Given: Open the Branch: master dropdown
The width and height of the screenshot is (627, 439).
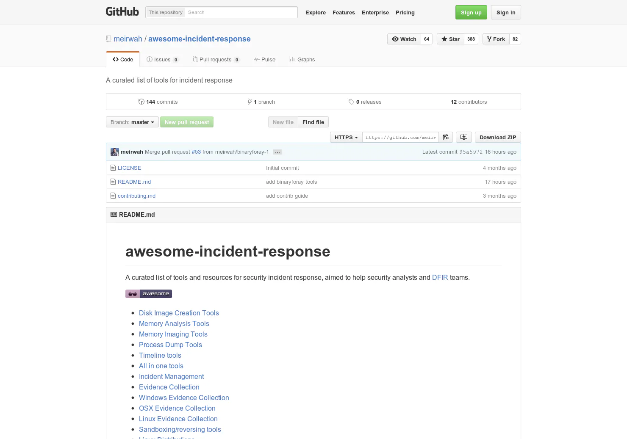Looking at the screenshot, I should tap(132, 122).
